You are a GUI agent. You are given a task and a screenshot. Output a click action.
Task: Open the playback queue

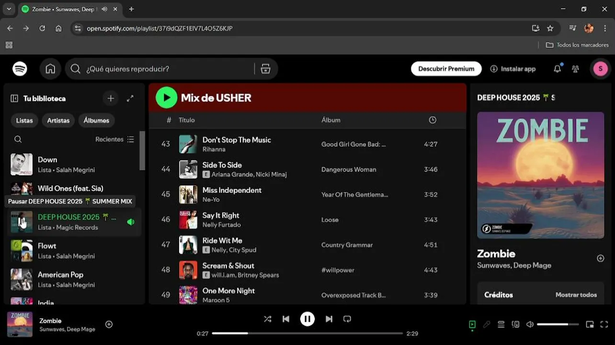(x=501, y=324)
